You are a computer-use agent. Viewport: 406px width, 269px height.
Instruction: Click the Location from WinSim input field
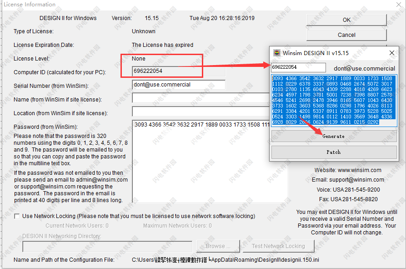[200, 112]
